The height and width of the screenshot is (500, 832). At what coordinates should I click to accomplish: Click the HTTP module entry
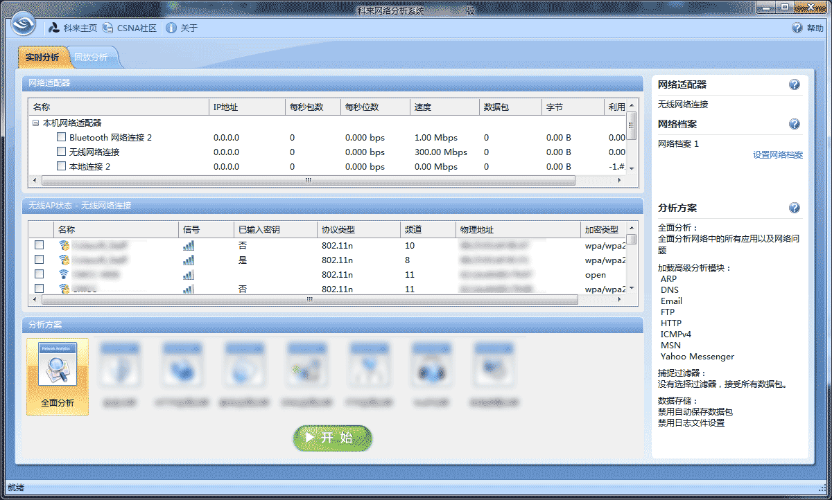coord(671,323)
